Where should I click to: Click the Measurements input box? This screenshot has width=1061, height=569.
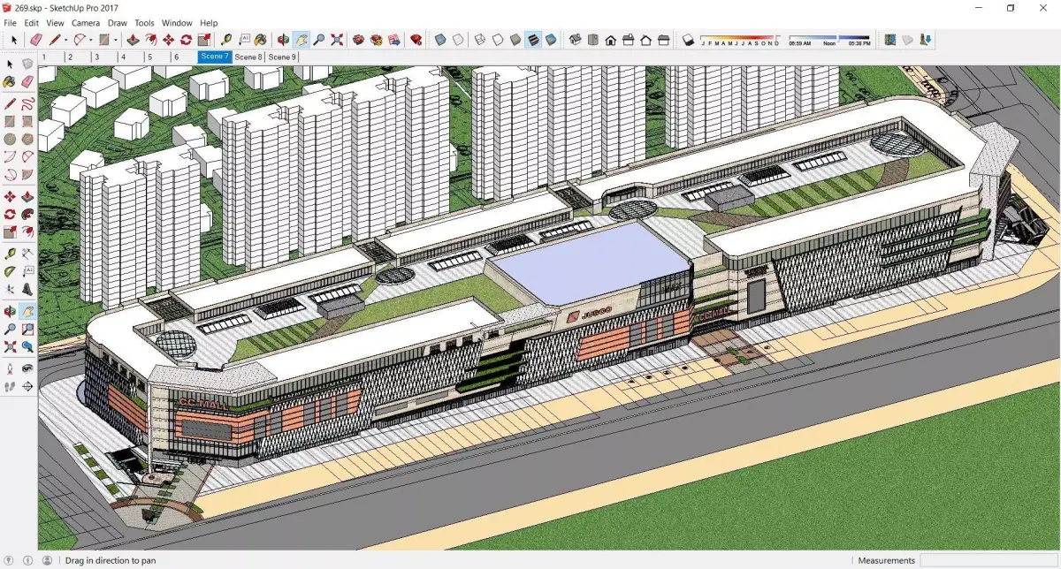(988, 560)
